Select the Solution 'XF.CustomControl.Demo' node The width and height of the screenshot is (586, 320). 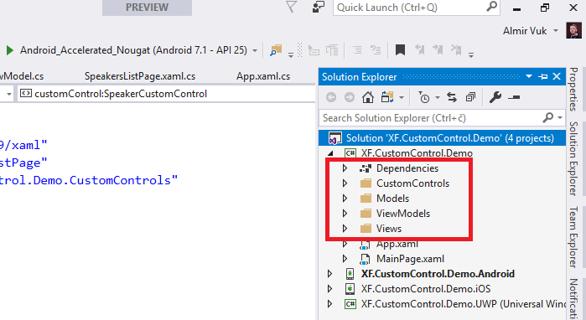click(x=443, y=138)
